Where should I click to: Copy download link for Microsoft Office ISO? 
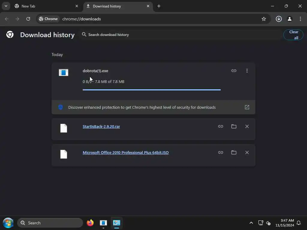click(221, 152)
